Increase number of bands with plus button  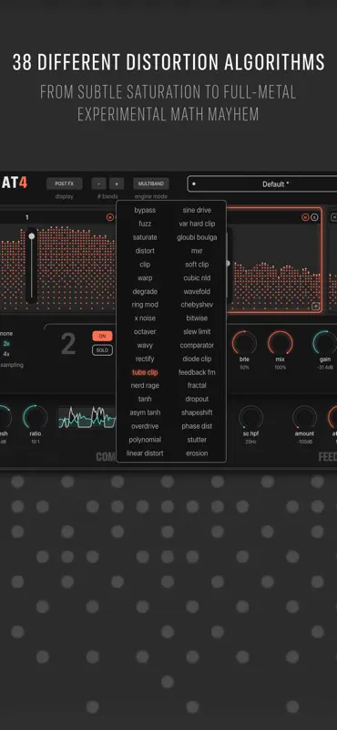click(x=117, y=183)
